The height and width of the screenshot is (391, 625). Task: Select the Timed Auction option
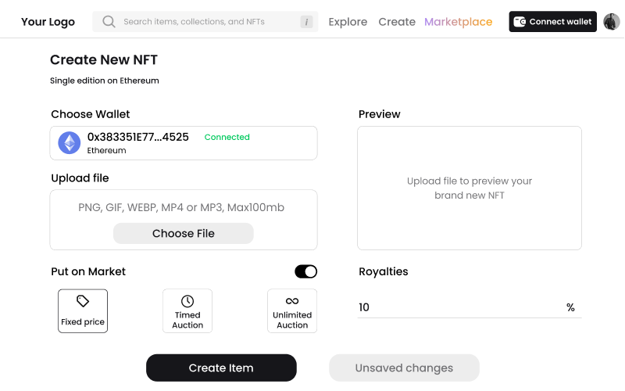[x=187, y=310]
